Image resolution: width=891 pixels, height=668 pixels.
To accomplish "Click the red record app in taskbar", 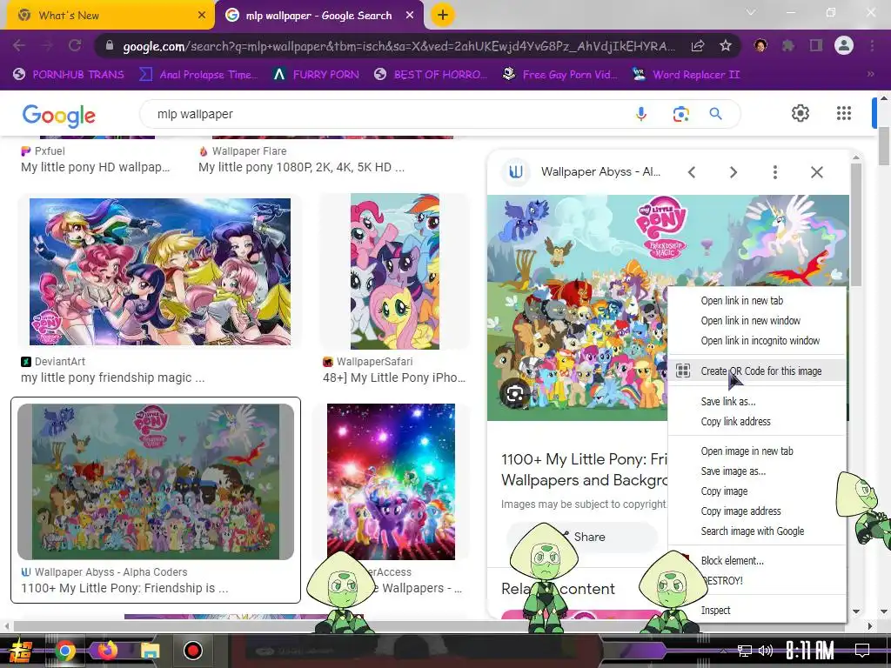I will (x=193, y=651).
